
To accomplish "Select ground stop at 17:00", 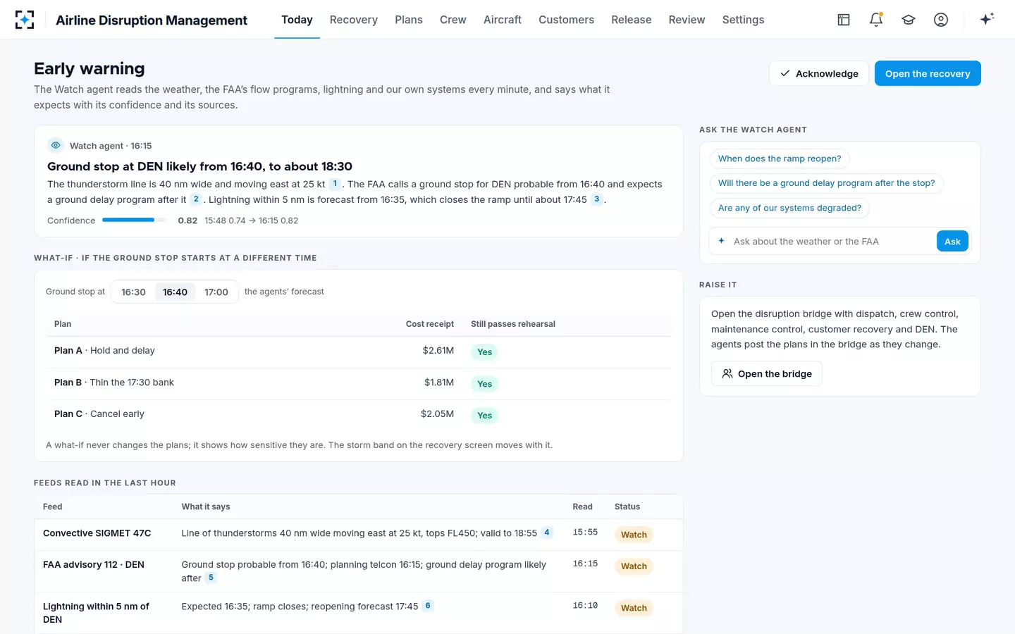I will 216,292.
